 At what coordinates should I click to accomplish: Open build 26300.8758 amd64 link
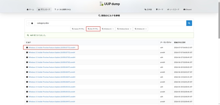click(x=52, y=57)
